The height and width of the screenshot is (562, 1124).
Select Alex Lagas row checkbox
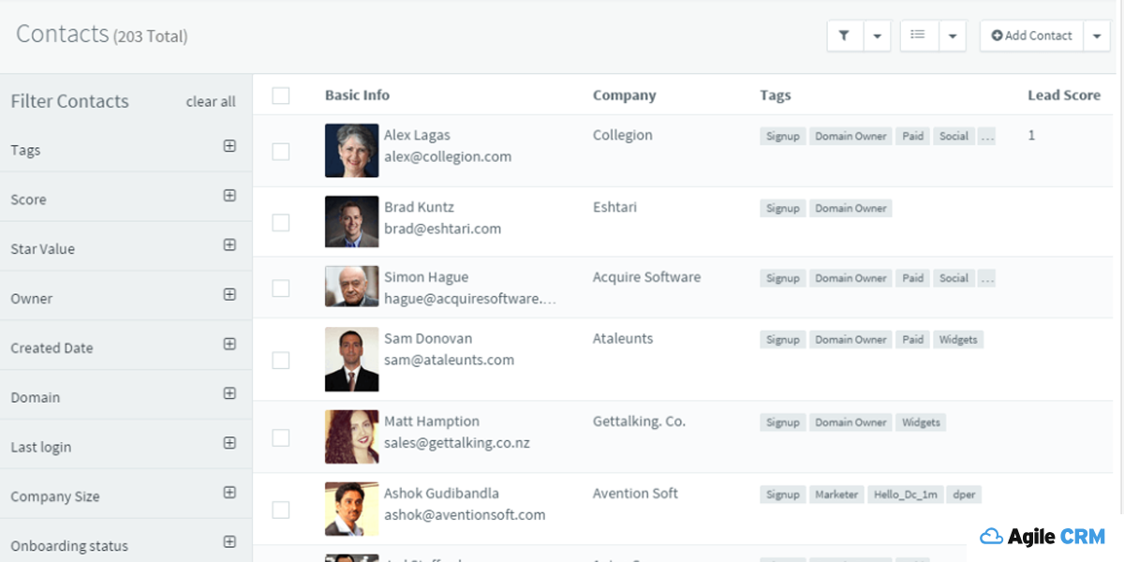point(281,151)
